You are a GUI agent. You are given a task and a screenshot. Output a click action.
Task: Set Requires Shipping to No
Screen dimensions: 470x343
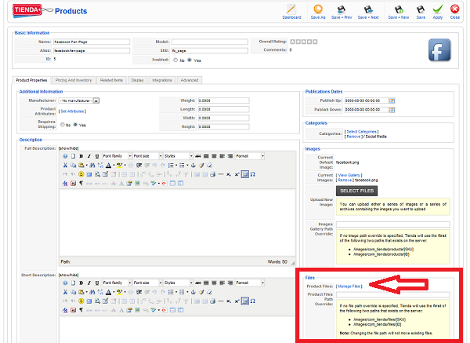pos(63,125)
